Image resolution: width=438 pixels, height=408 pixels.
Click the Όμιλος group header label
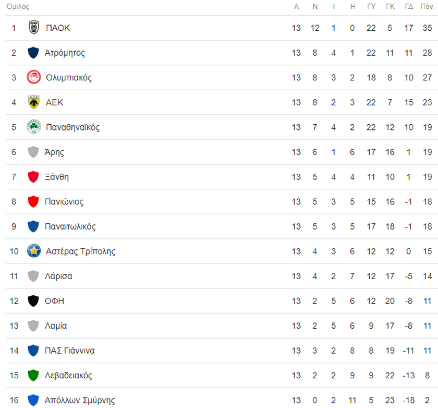coord(18,7)
